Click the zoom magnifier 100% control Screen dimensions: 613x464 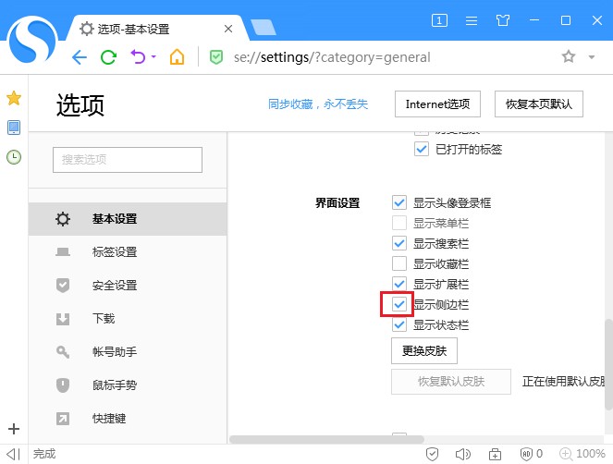(x=582, y=454)
